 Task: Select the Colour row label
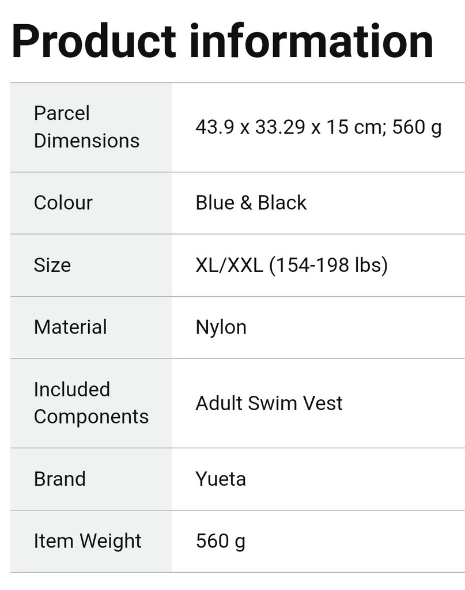tap(63, 203)
